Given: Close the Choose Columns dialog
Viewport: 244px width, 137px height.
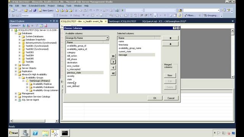Looking at the screenshot, I should pos(178,28).
